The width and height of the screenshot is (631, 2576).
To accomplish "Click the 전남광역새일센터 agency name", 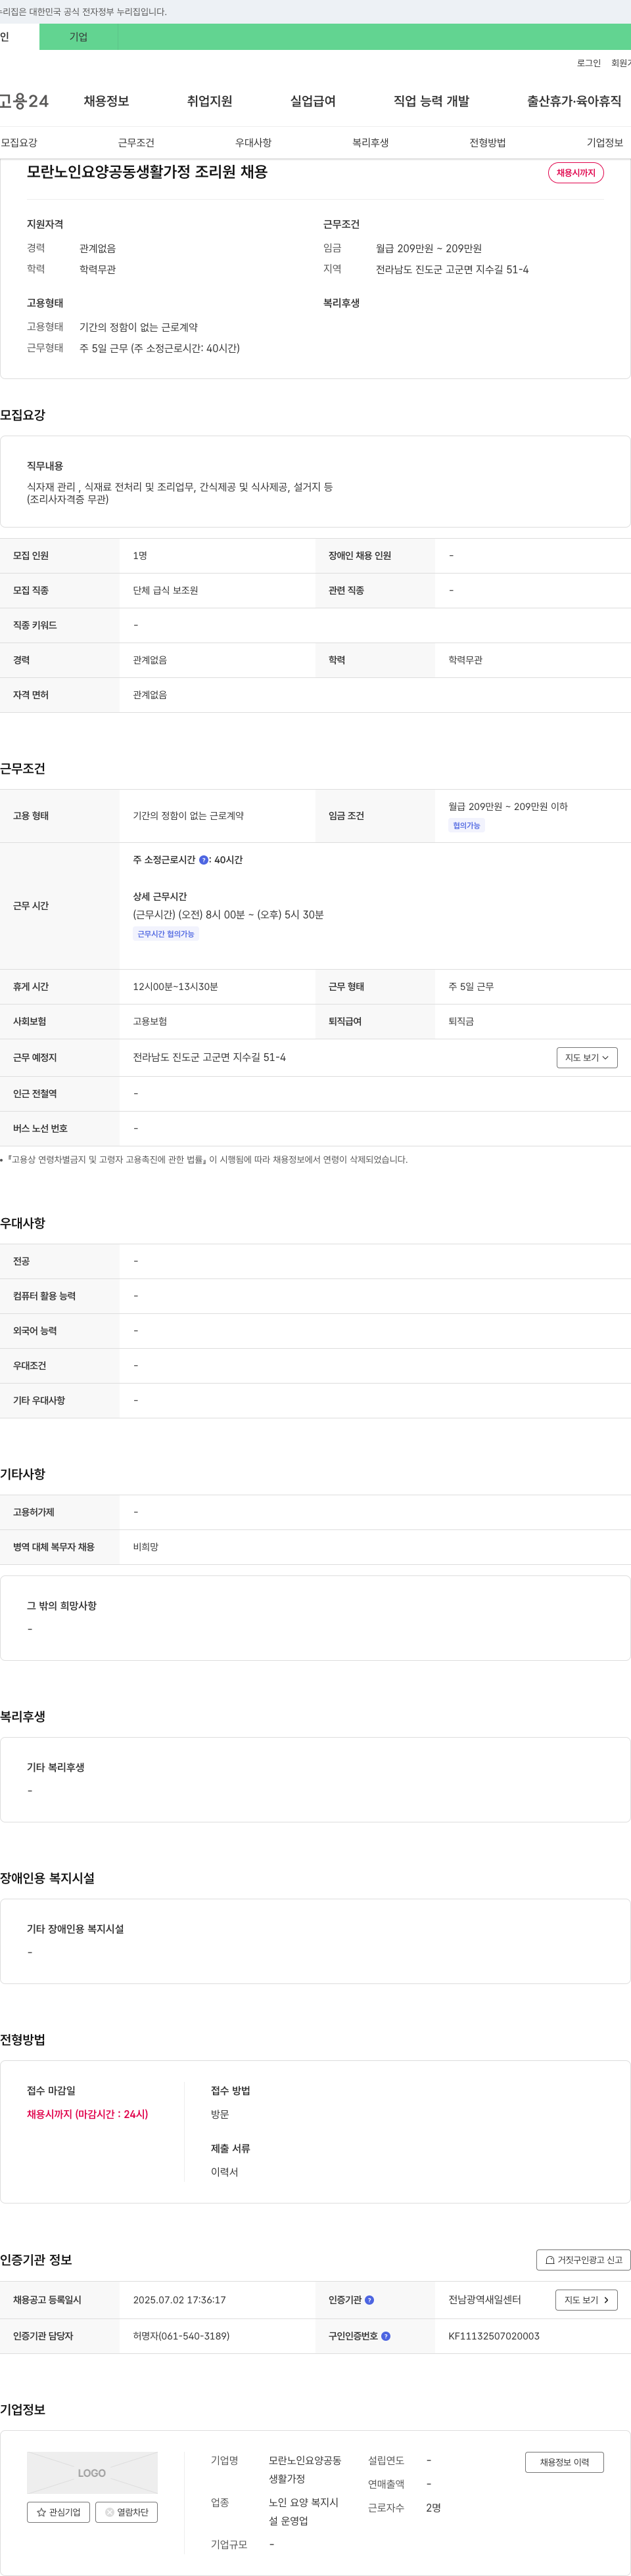I will pyautogui.click(x=484, y=2300).
